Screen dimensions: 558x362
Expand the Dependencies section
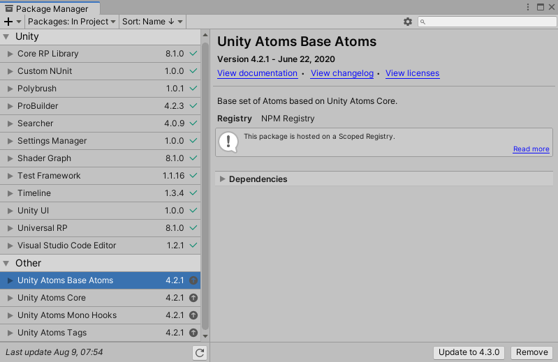[x=222, y=179]
